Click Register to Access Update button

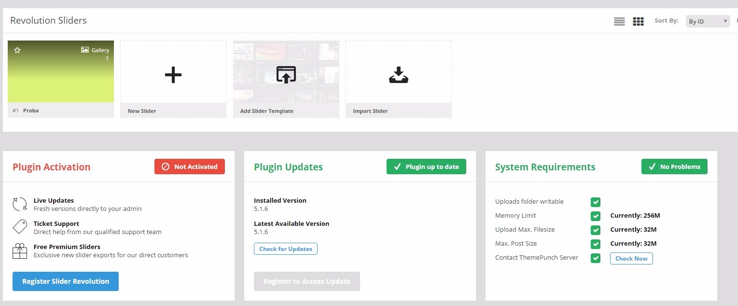coord(307,281)
